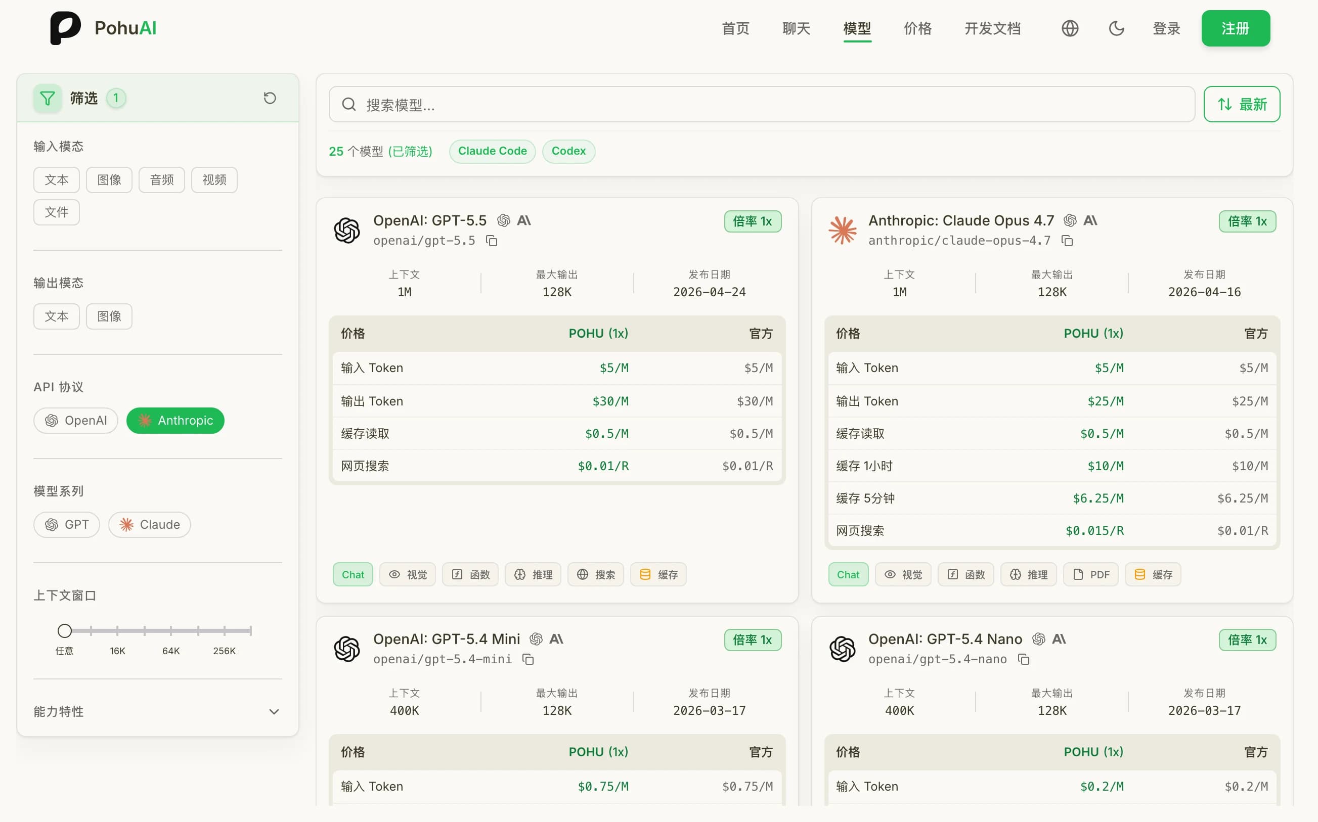Click Anthropic protocol icon beside Claude Opus 4.7 title
This screenshot has width=1318, height=822.
1090,220
